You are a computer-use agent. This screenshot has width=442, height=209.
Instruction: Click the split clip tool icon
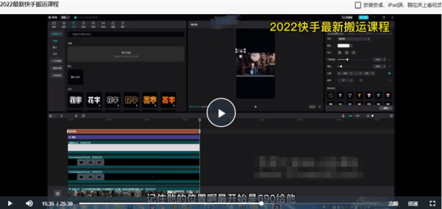point(76,116)
